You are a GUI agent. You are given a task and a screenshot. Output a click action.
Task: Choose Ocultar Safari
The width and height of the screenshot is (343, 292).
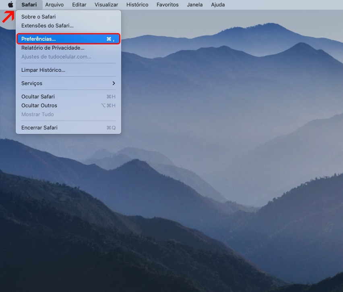point(38,96)
